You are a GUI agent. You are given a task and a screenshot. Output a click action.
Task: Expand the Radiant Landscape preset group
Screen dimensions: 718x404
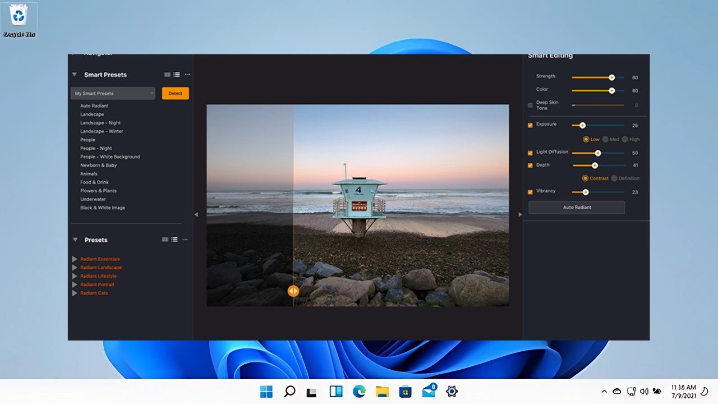(x=74, y=268)
